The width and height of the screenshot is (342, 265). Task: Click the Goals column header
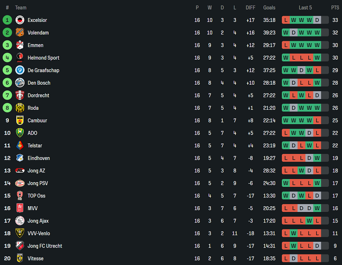click(x=269, y=7)
